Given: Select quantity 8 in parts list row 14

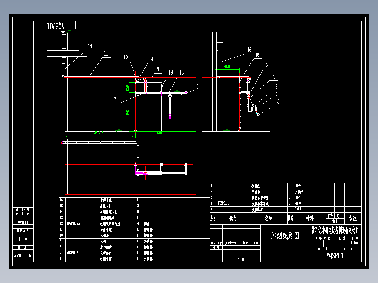Looking at the screenshot, I should [x=138, y=212].
